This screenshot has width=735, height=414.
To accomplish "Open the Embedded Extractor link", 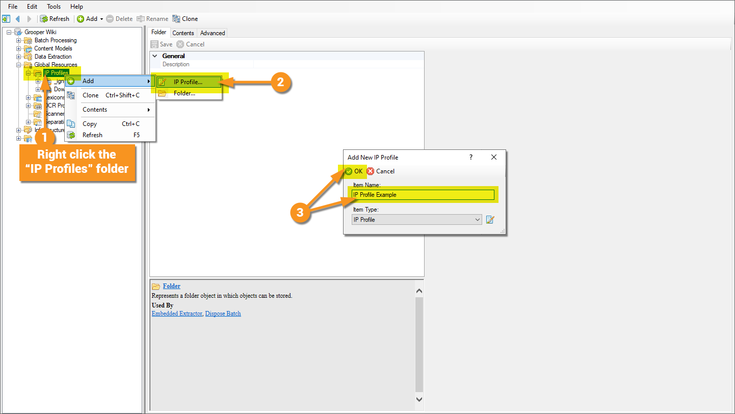I will click(x=177, y=314).
